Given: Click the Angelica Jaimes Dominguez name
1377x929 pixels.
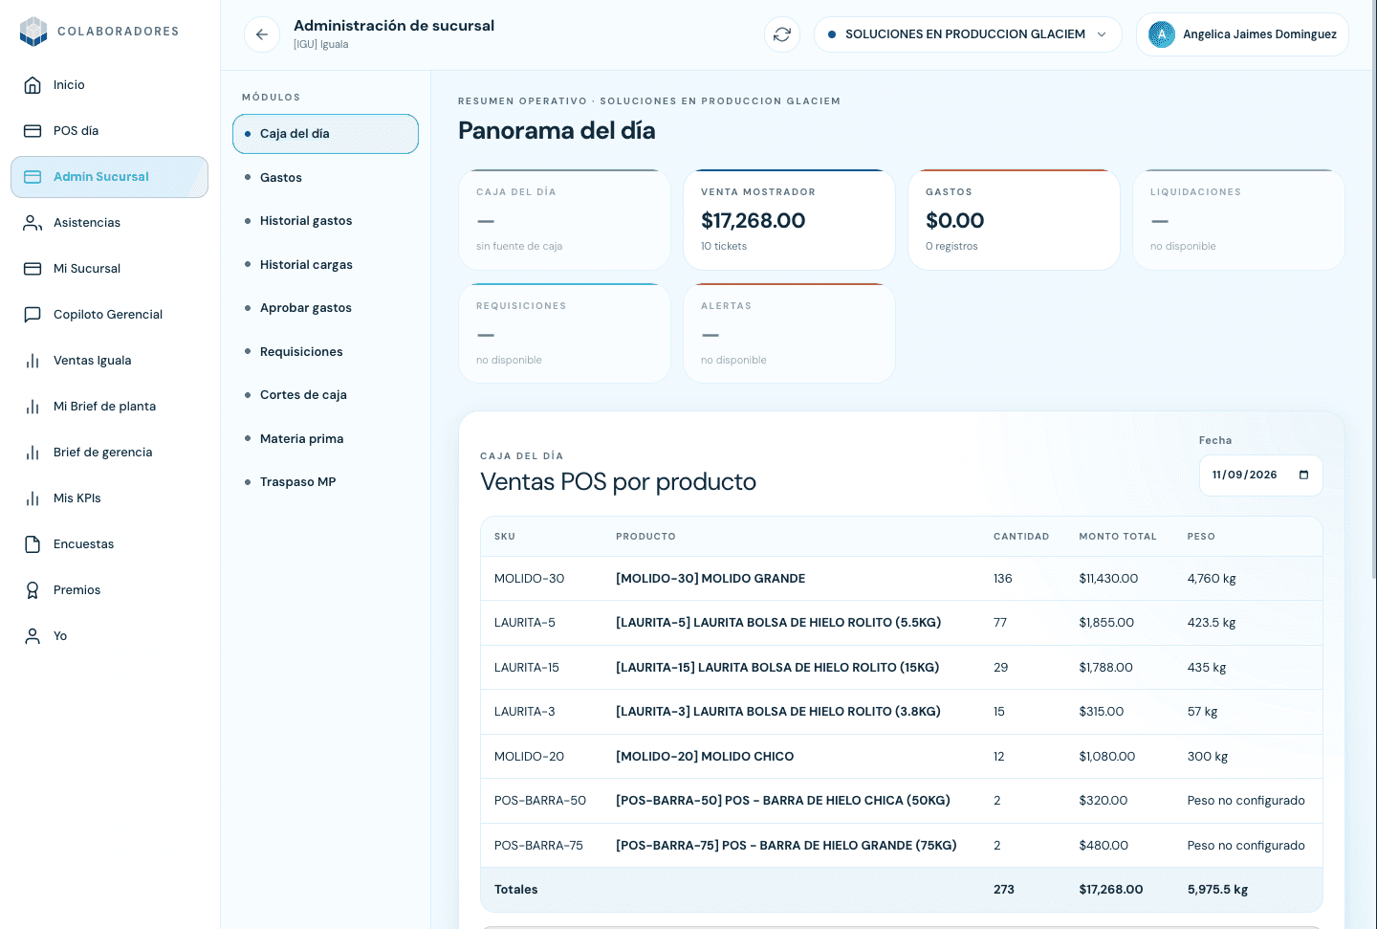Looking at the screenshot, I should click(x=1259, y=34).
